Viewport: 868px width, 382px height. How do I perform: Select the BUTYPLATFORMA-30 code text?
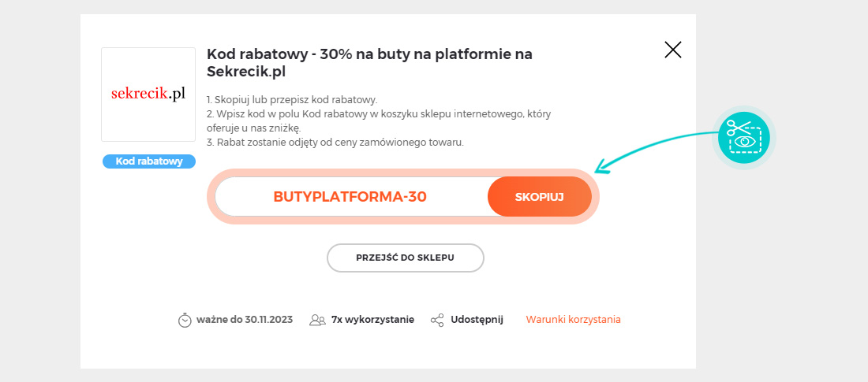[x=350, y=197]
